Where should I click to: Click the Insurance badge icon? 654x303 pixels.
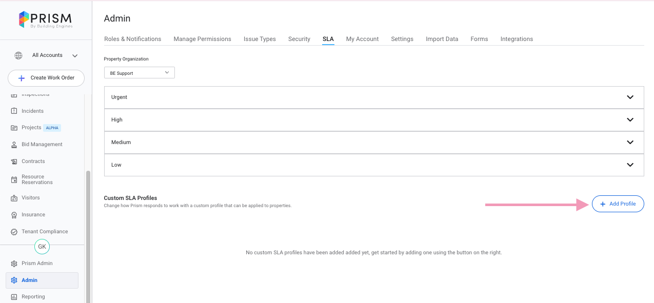click(14, 215)
